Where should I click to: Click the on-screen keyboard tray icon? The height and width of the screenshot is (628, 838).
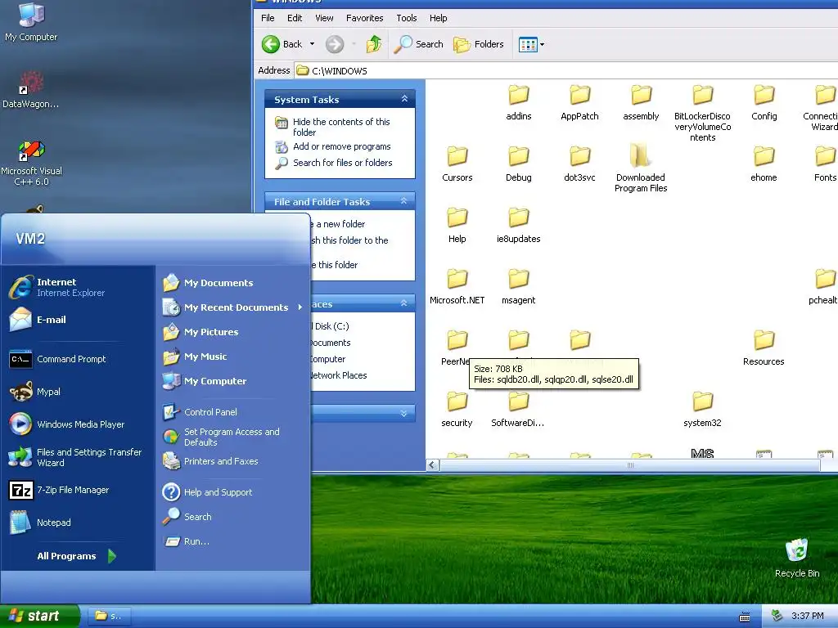[745, 617]
